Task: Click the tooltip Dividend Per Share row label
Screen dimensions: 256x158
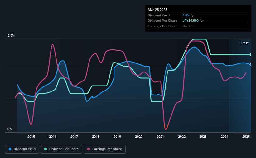Action: click(162, 21)
